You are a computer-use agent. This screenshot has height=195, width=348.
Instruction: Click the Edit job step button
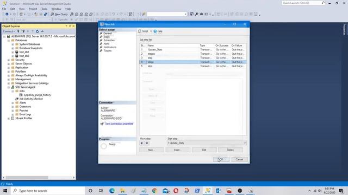[x=204, y=150]
